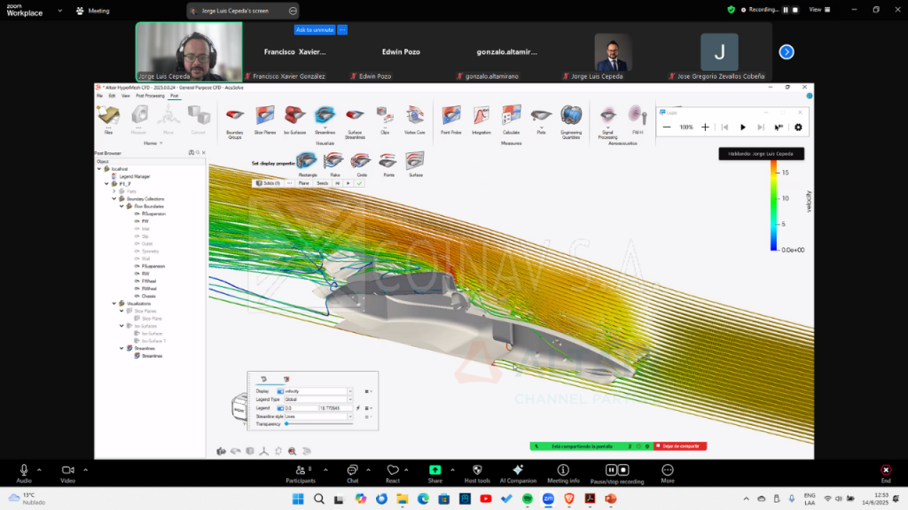This screenshot has height=510, width=908.
Task: Choose the Rake seed shape icon
Action: (334, 161)
